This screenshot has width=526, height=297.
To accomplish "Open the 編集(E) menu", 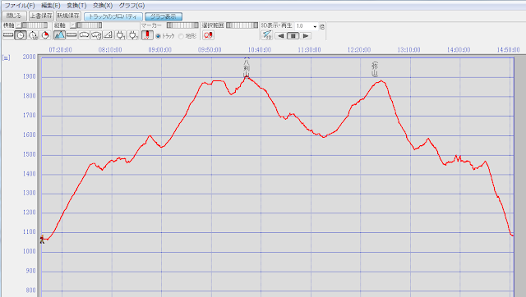I will (x=51, y=6).
